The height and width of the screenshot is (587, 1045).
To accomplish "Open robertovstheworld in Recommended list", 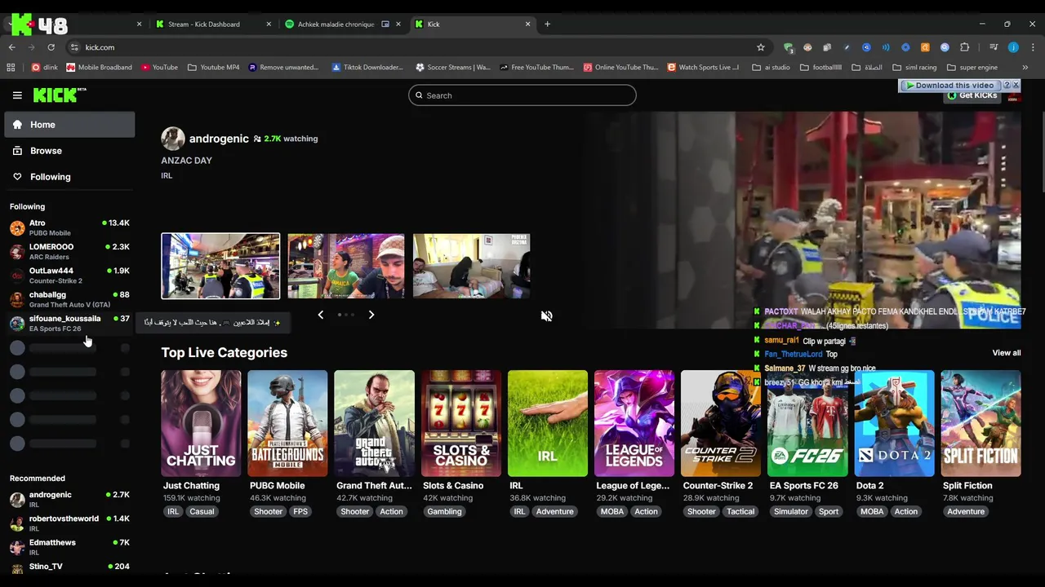I will pyautogui.click(x=69, y=523).
